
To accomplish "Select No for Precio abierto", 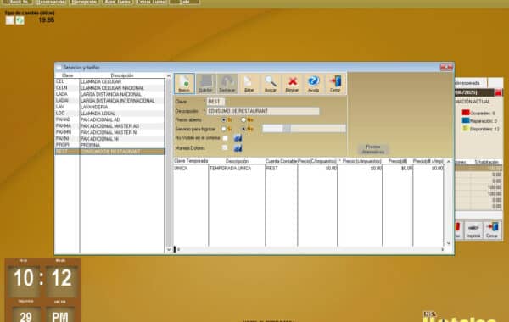I will pyautogui.click(x=243, y=120).
